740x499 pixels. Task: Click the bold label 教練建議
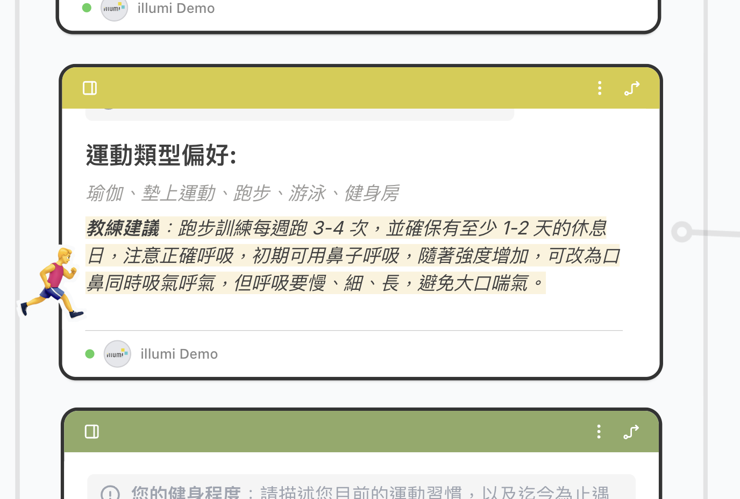123,228
